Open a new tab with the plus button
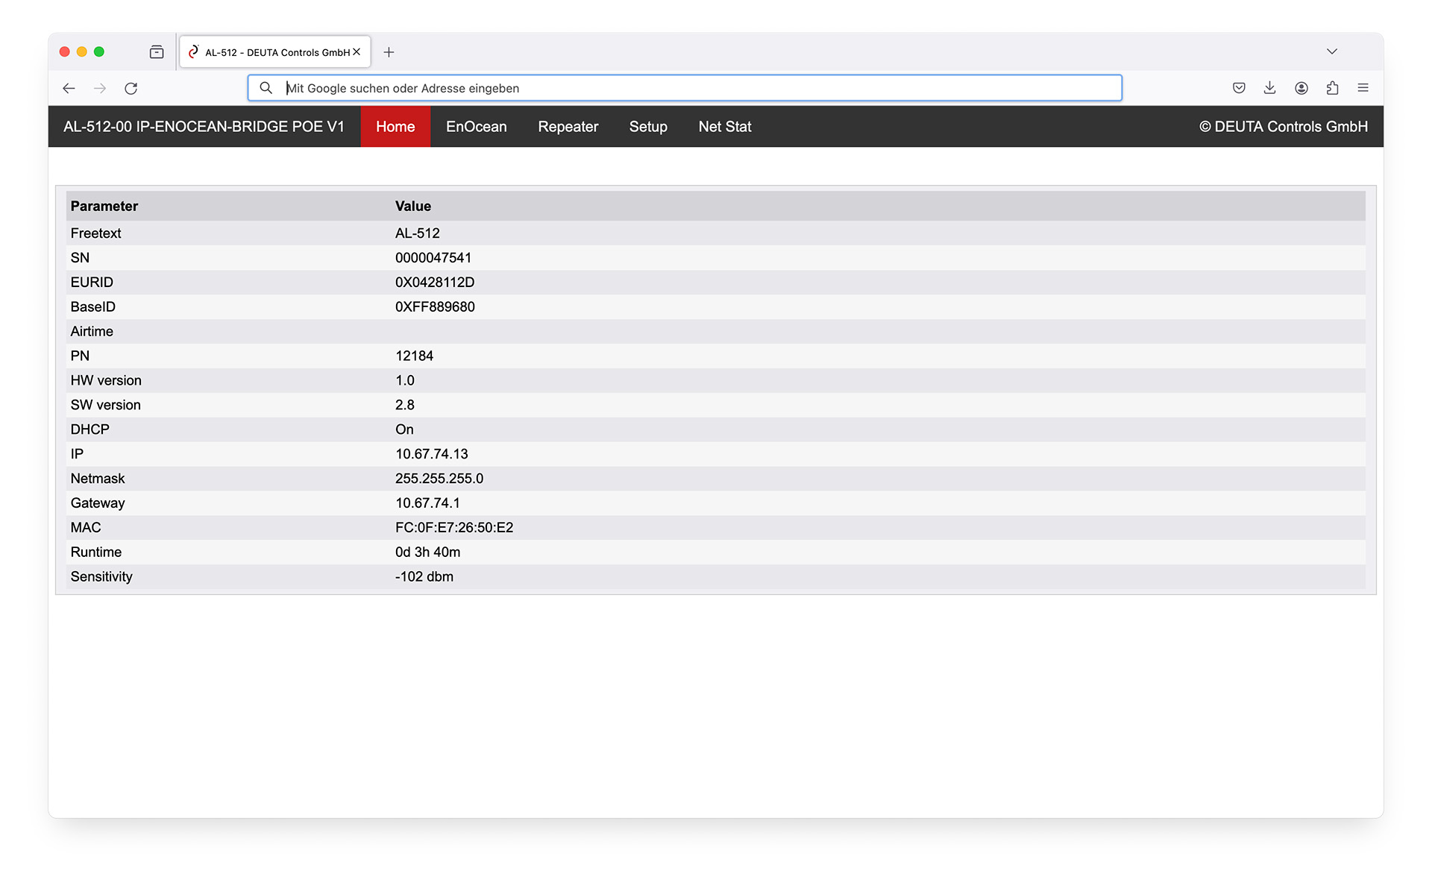The height and width of the screenshot is (882, 1432). [x=389, y=52]
